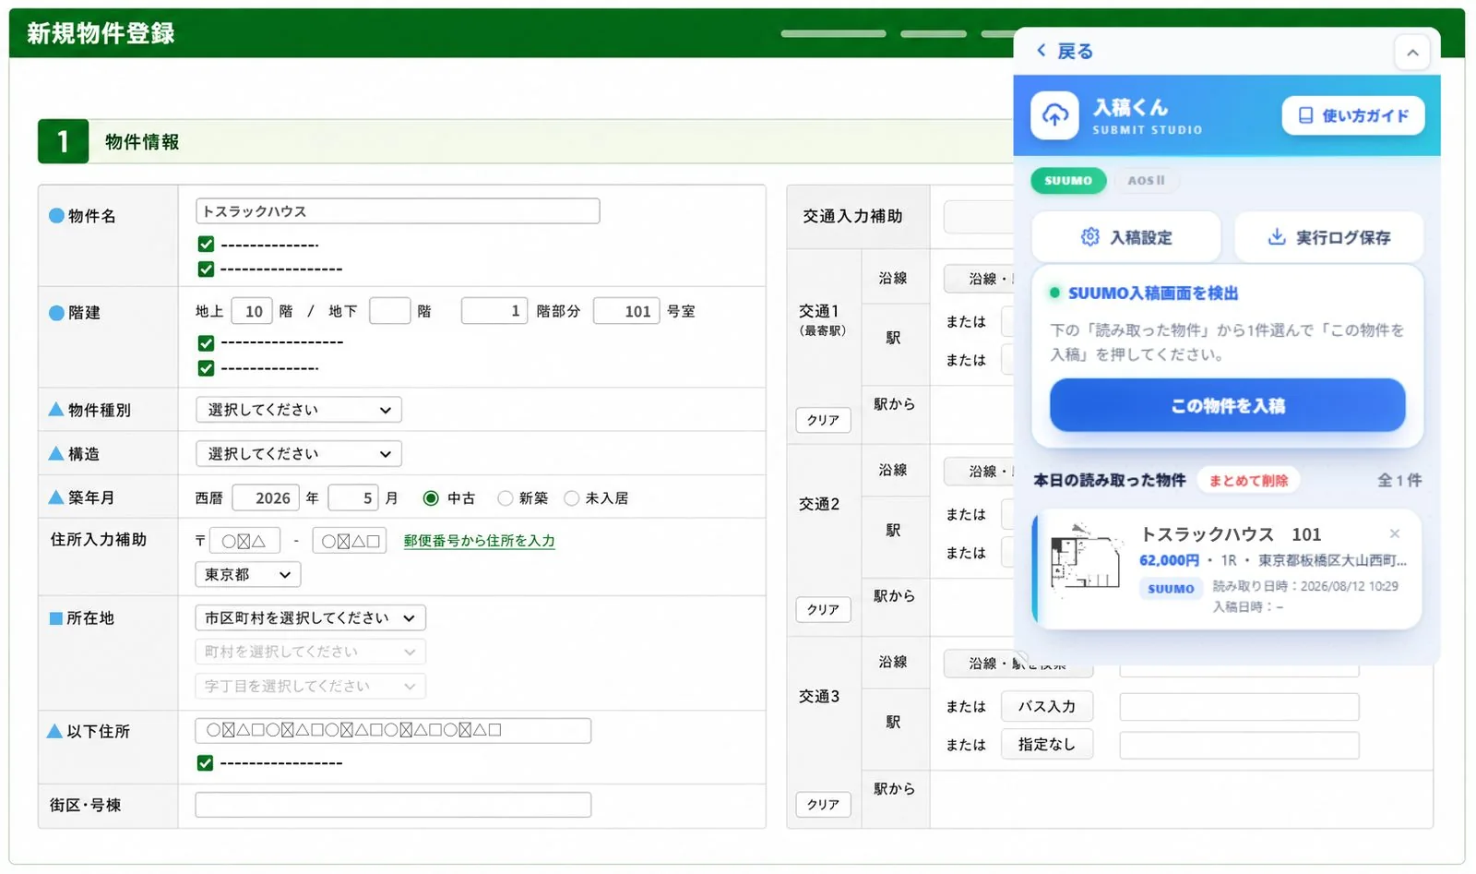The height and width of the screenshot is (874, 1476).
Task: Toggle checkbox under 以下住所 field
Action: pyautogui.click(x=205, y=763)
